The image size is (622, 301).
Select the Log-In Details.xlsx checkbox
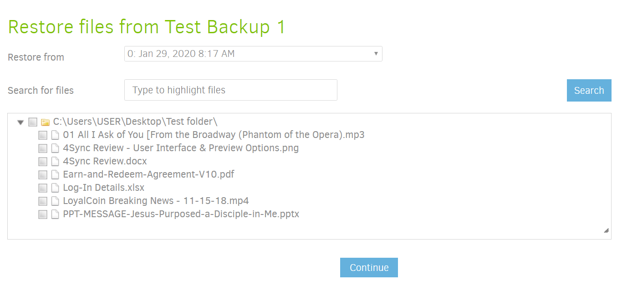click(43, 188)
